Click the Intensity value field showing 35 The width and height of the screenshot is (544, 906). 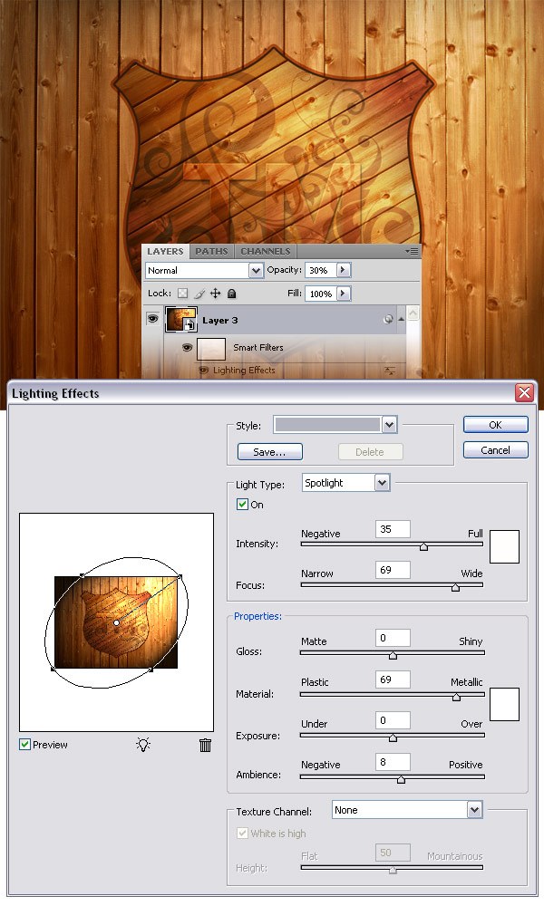pos(393,529)
